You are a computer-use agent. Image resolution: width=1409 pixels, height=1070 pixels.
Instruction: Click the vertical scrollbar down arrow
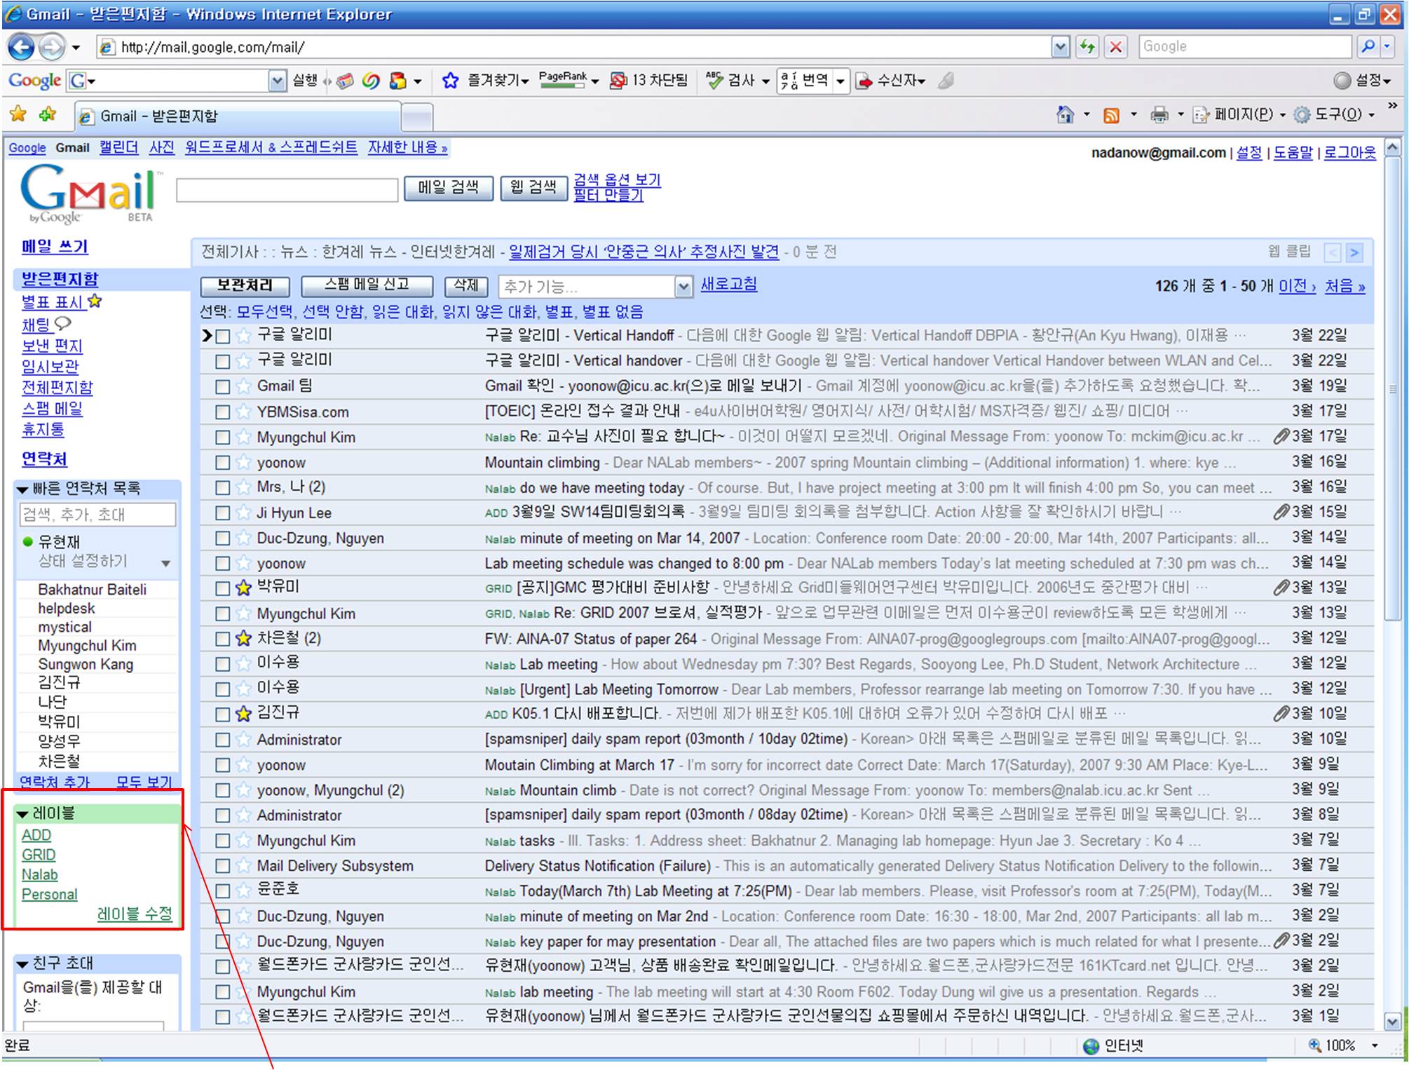coord(1392,1021)
